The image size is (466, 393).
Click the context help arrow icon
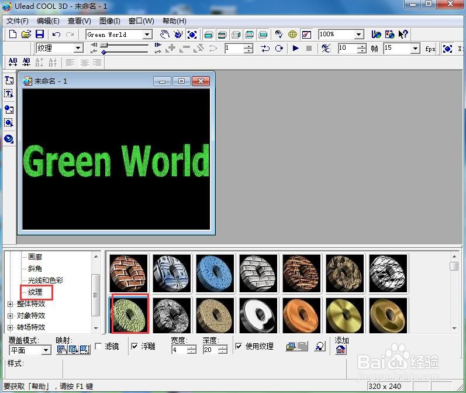[x=403, y=34]
